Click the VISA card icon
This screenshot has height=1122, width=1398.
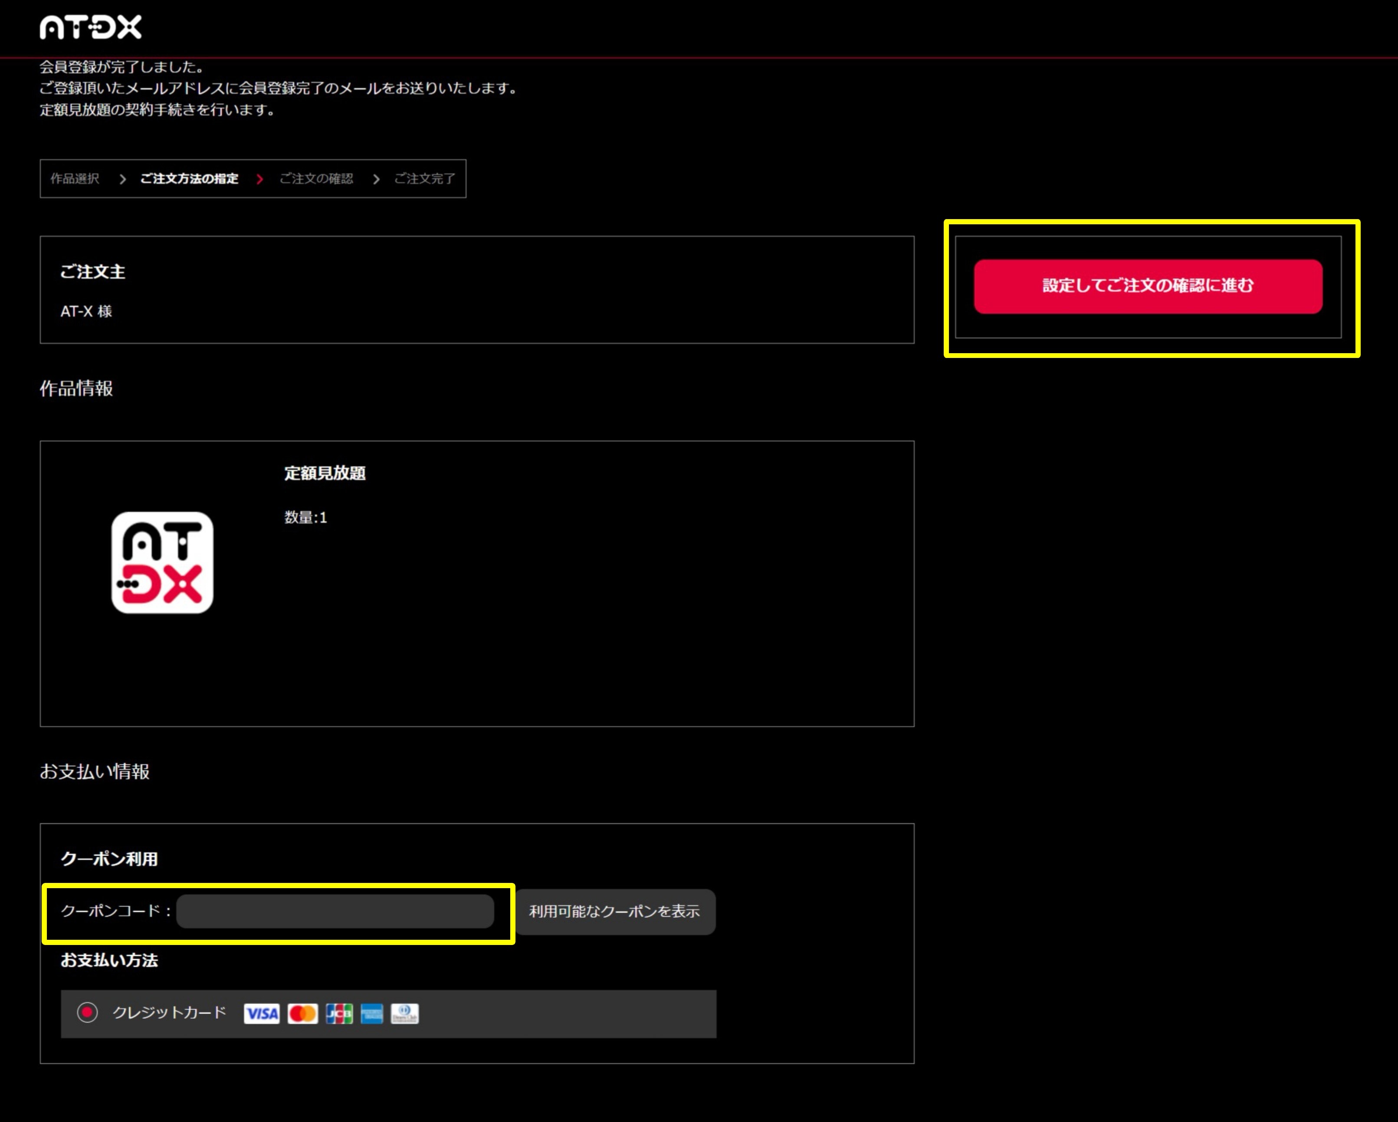point(261,1013)
